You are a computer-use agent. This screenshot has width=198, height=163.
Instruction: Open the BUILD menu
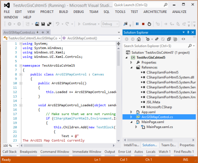click(64, 12)
